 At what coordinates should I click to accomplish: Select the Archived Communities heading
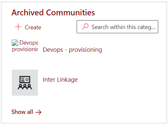[x=53, y=12]
